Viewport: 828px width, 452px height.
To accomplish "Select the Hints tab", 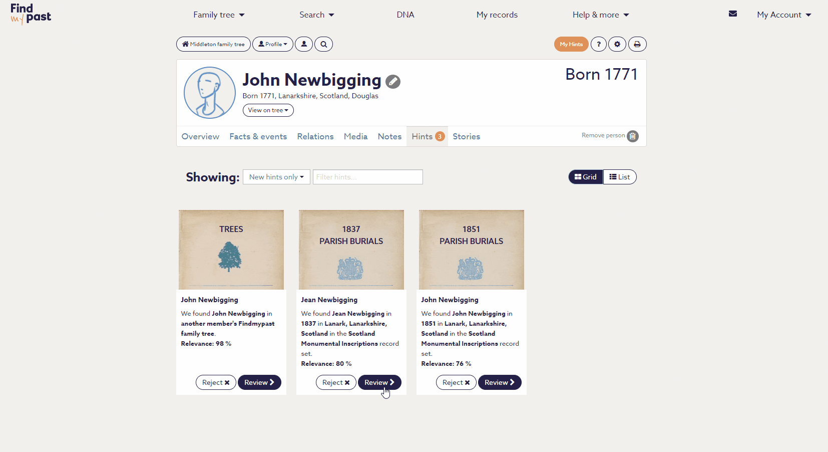I will [x=427, y=136].
